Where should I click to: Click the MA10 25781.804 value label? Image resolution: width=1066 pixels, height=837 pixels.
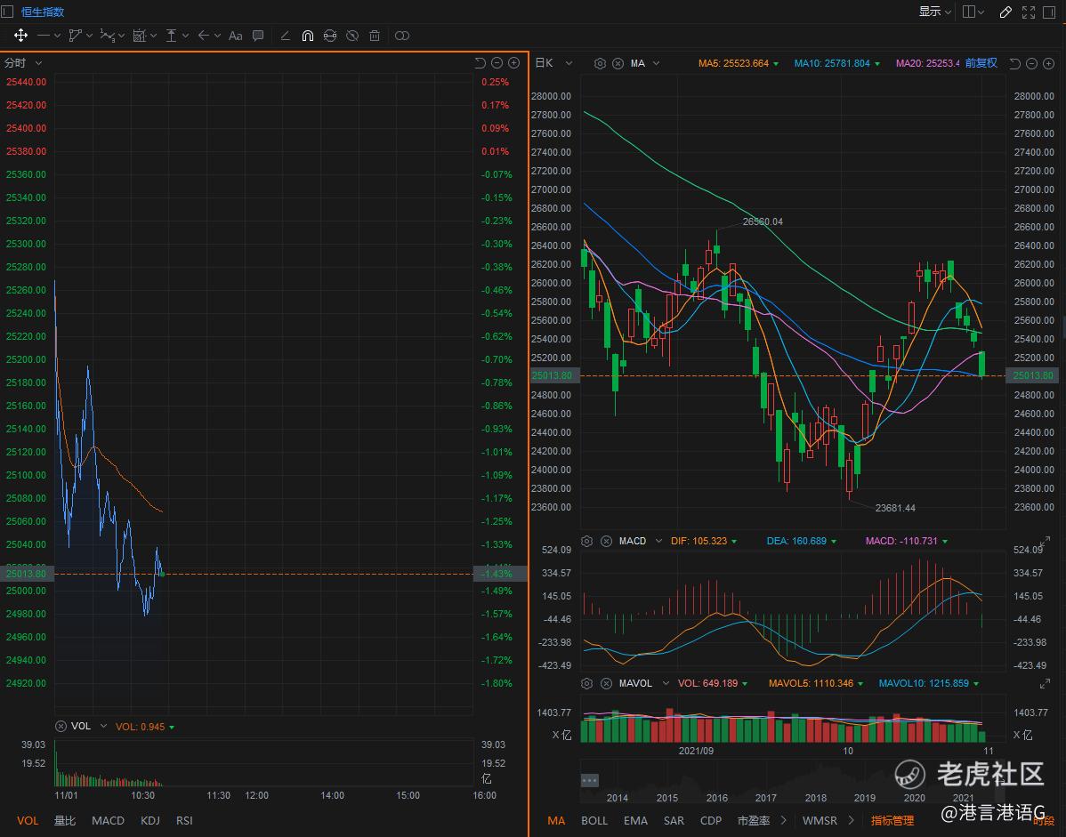click(832, 63)
